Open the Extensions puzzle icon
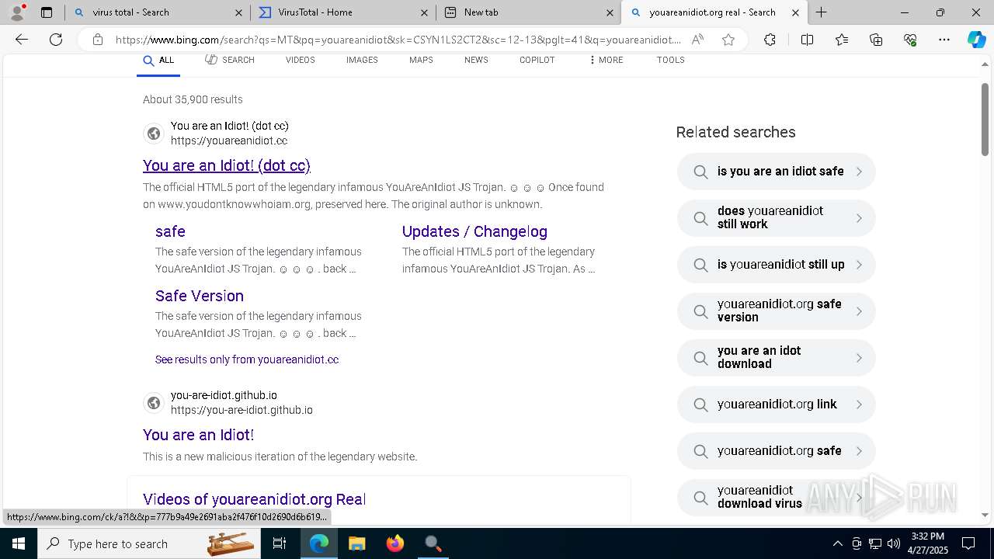The image size is (994, 559). coord(770,40)
